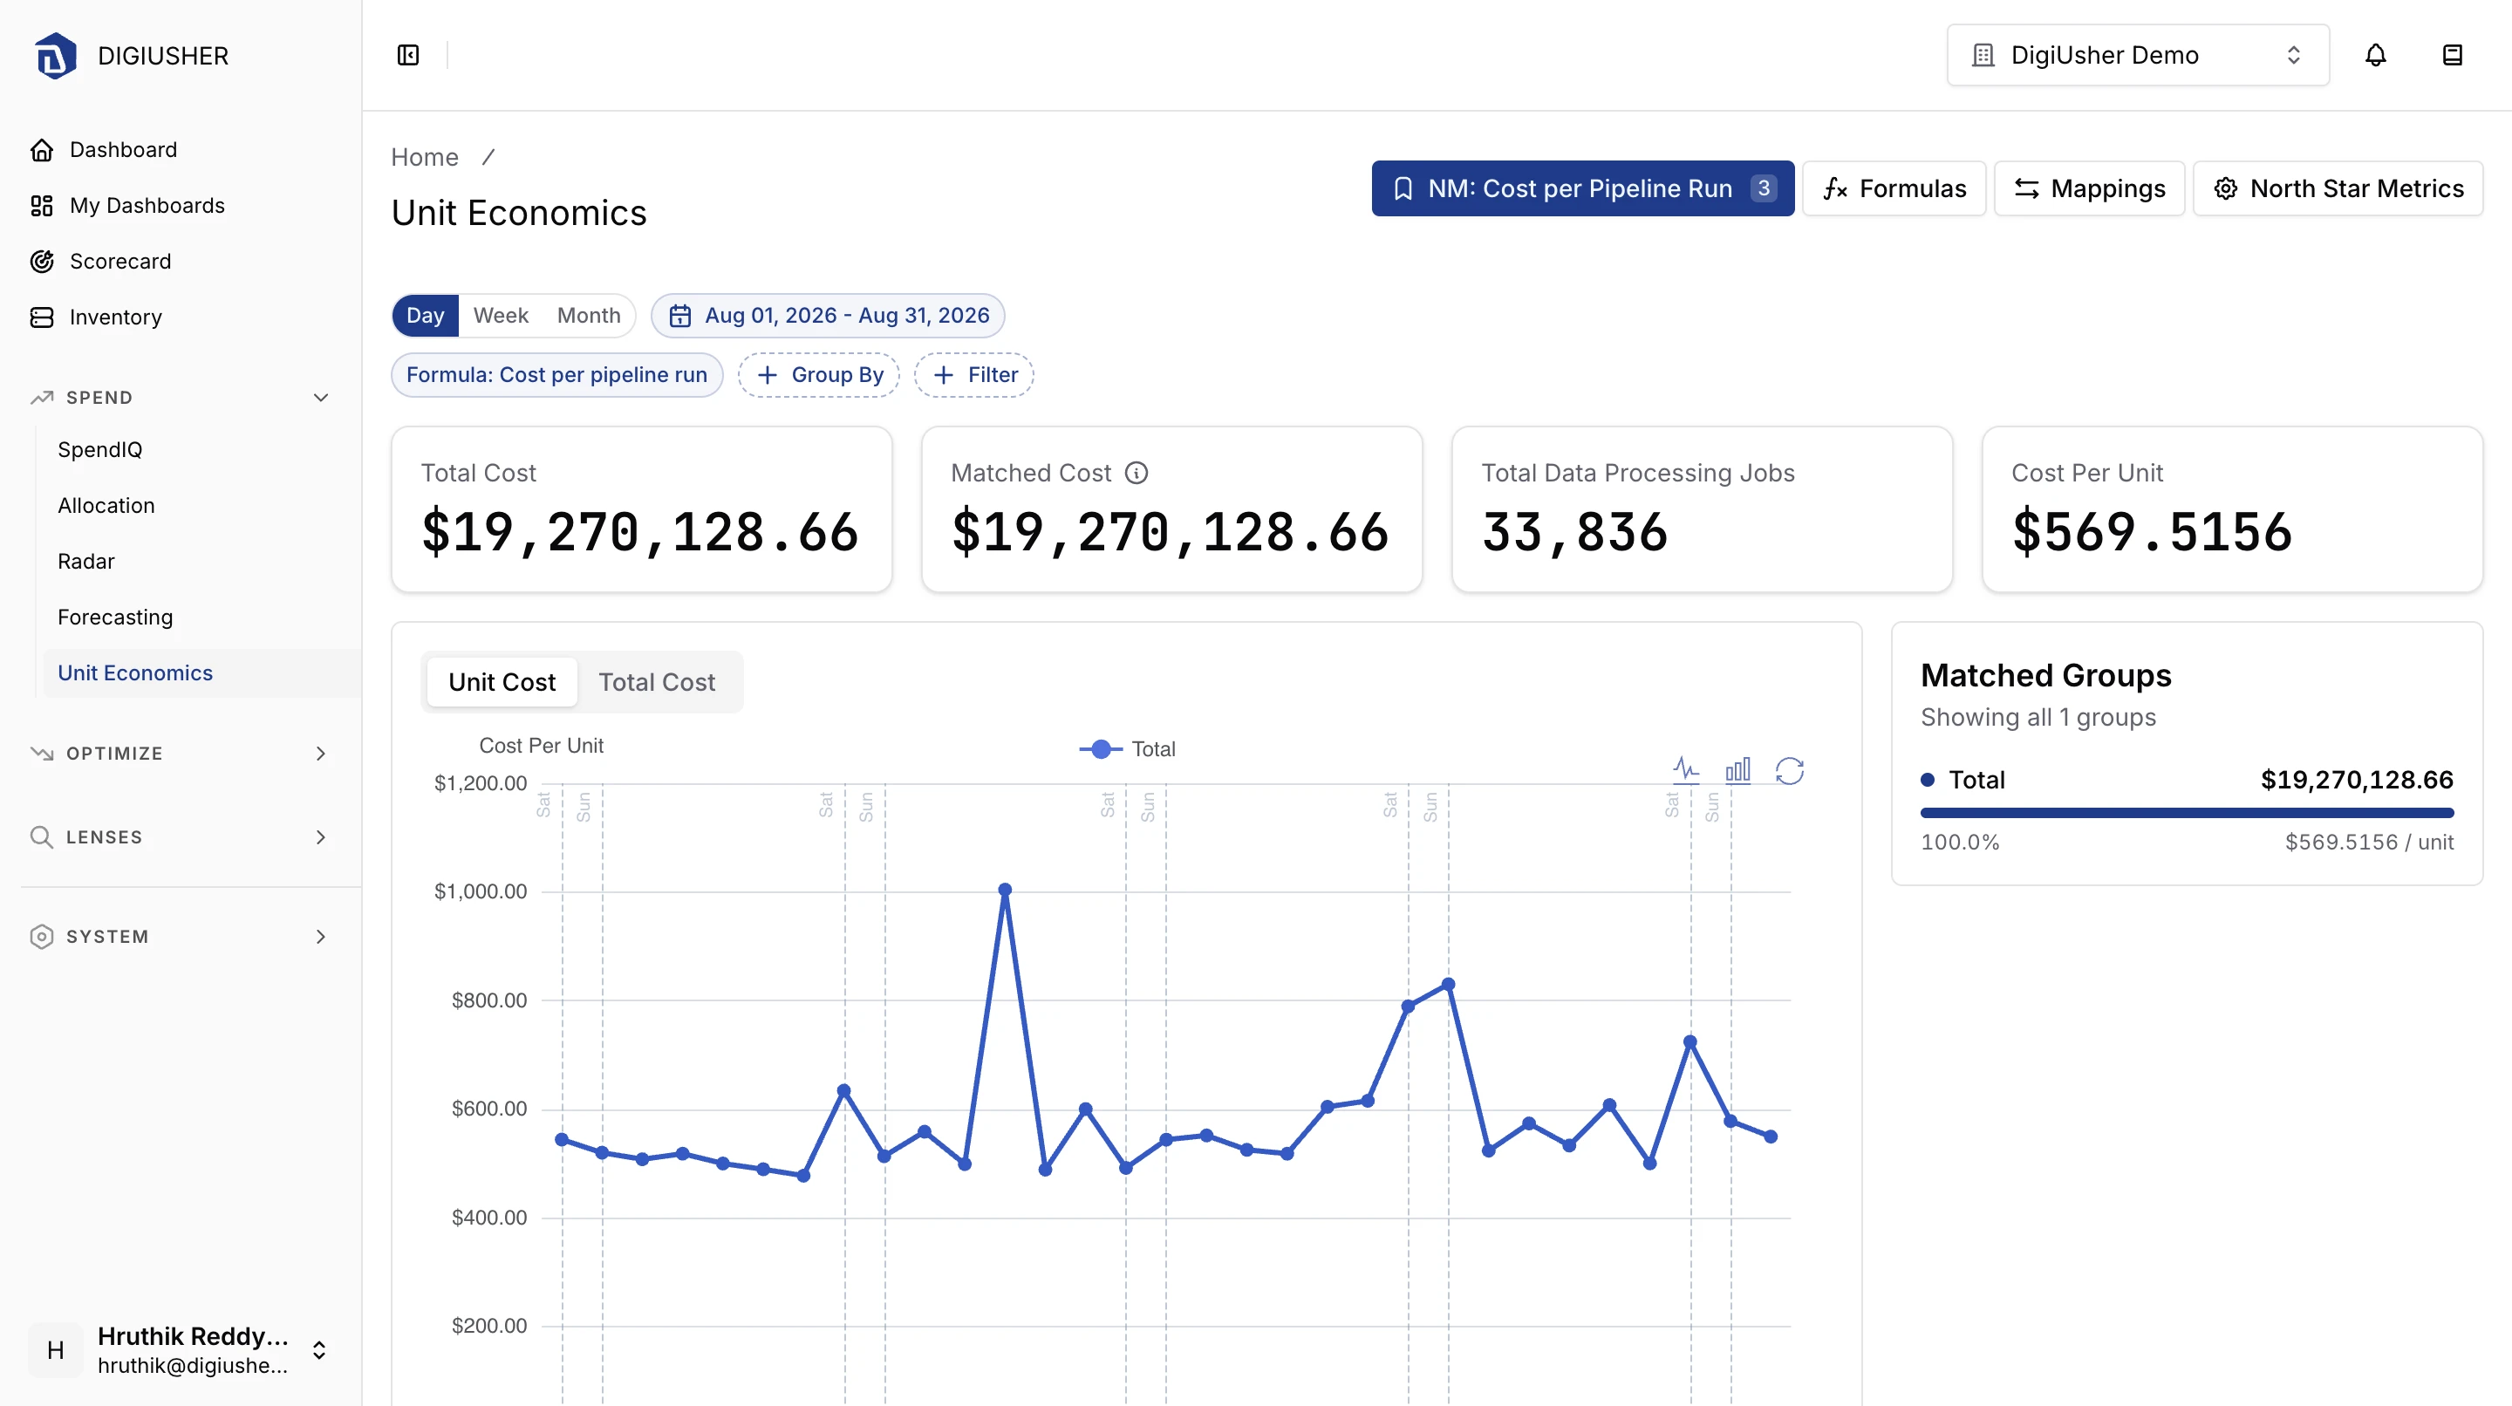Toggle the sidebar collapse icon
2512x1406 pixels.
[x=408, y=55]
